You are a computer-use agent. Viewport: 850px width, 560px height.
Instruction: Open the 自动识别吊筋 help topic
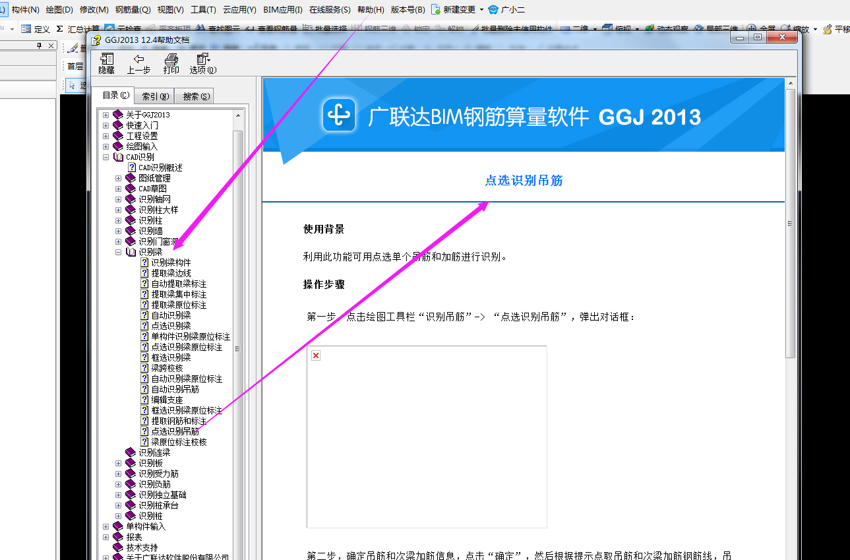click(175, 389)
